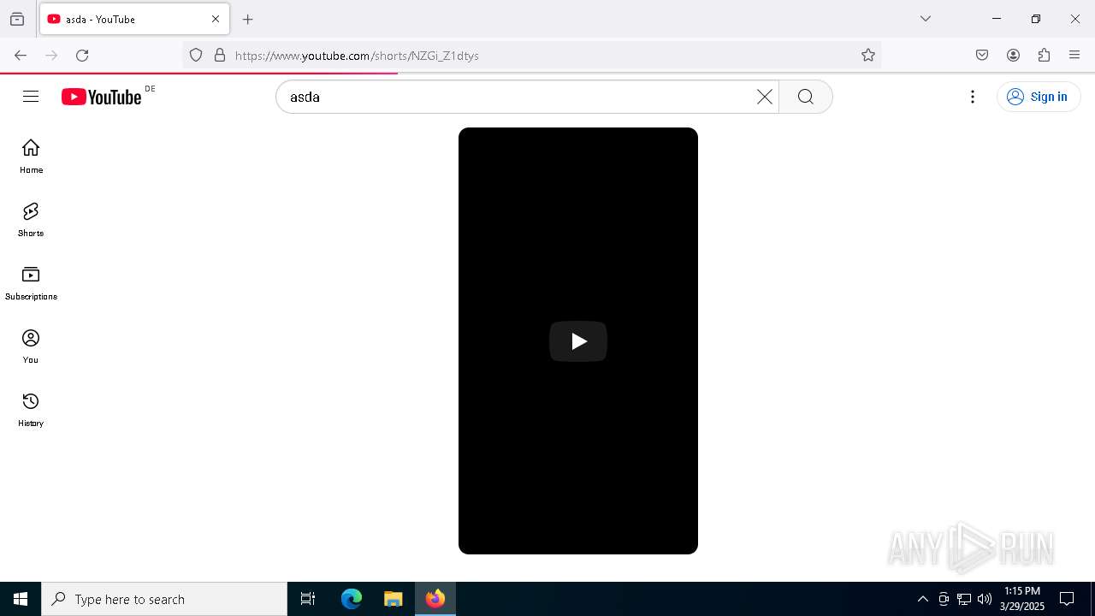Open History in the sidebar
This screenshot has height=616, width=1095.
point(31,410)
